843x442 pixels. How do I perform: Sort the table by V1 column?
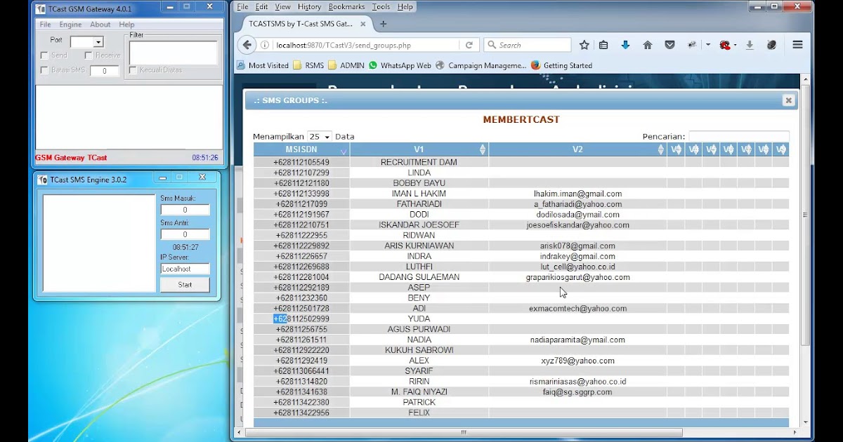[x=419, y=149]
